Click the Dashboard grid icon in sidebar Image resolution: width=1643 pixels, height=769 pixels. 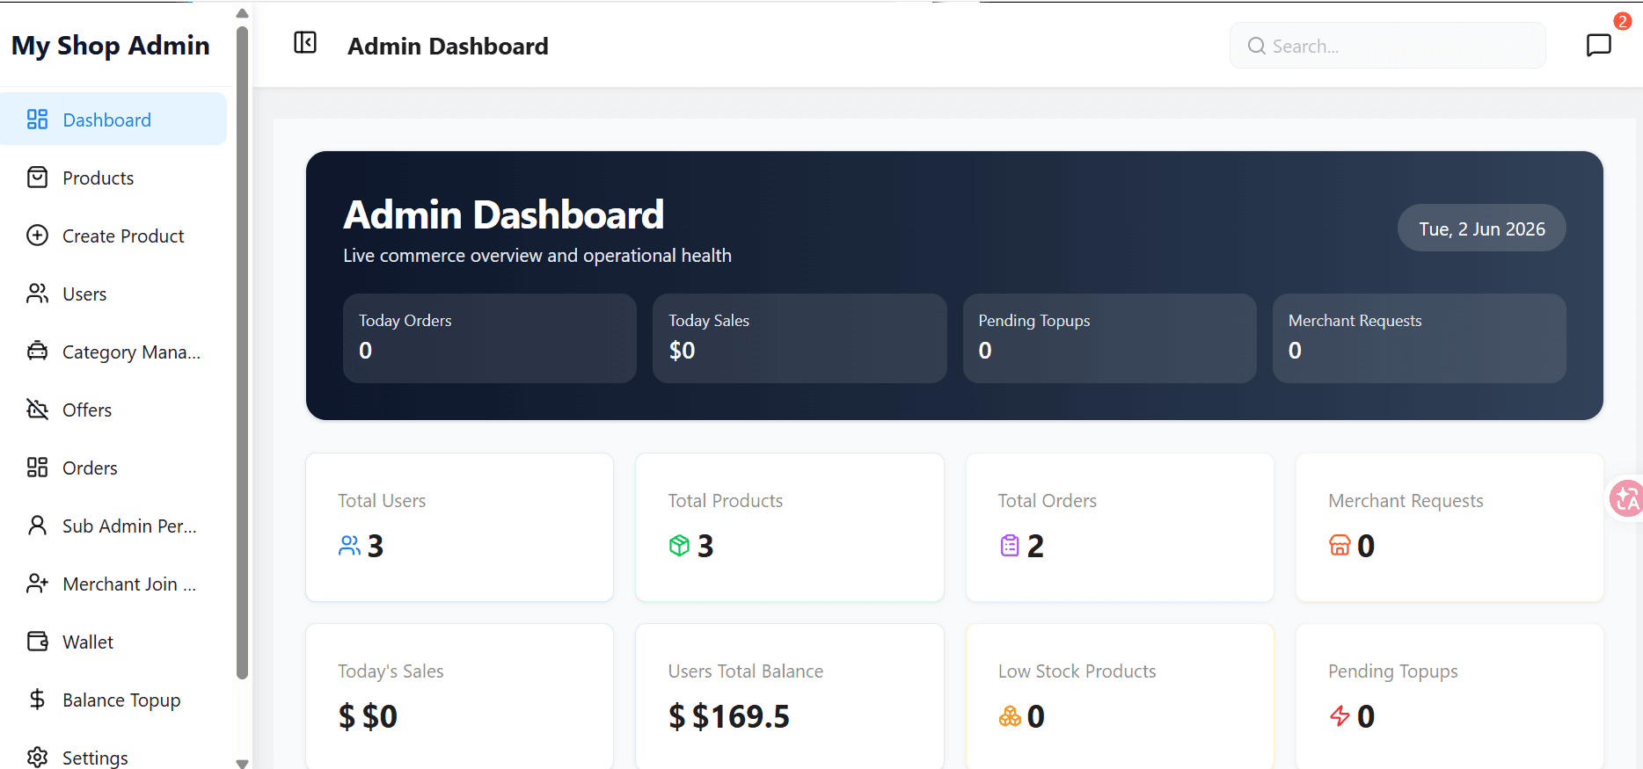click(x=37, y=120)
